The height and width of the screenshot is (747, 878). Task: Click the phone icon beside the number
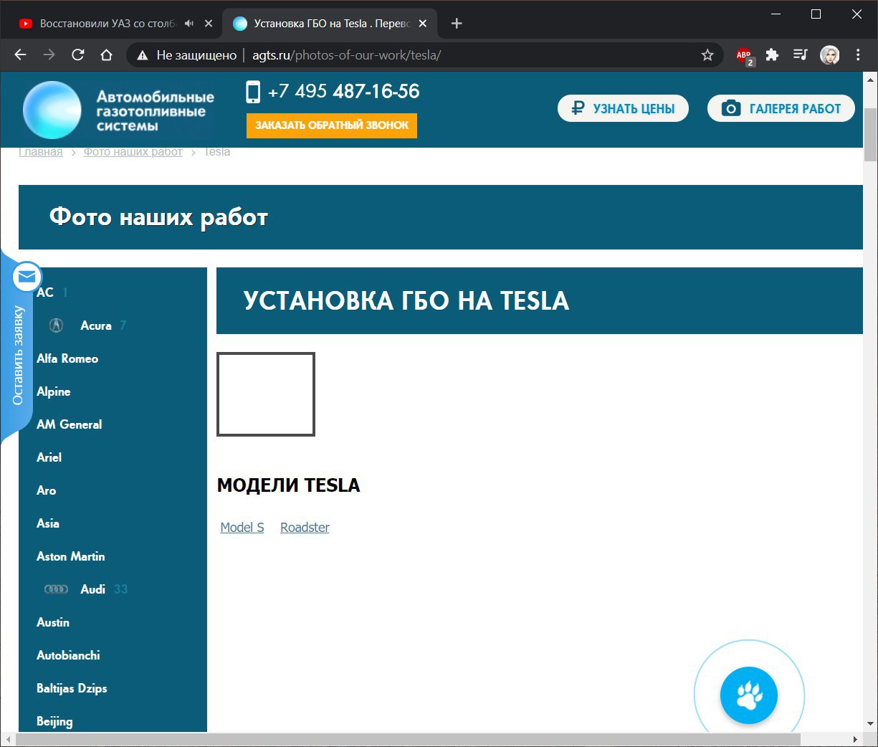click(252, 92)
